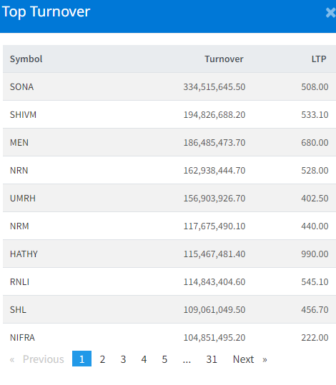Select the RNLI symbol

click(19, 282)
